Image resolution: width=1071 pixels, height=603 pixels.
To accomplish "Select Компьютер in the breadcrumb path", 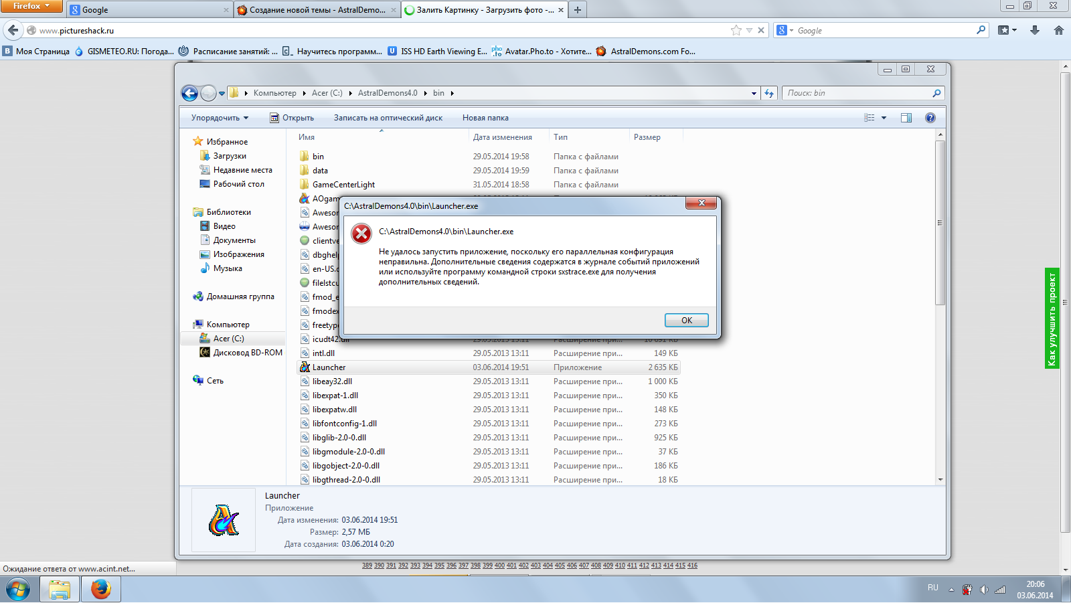I will click(x=274, y=93).
